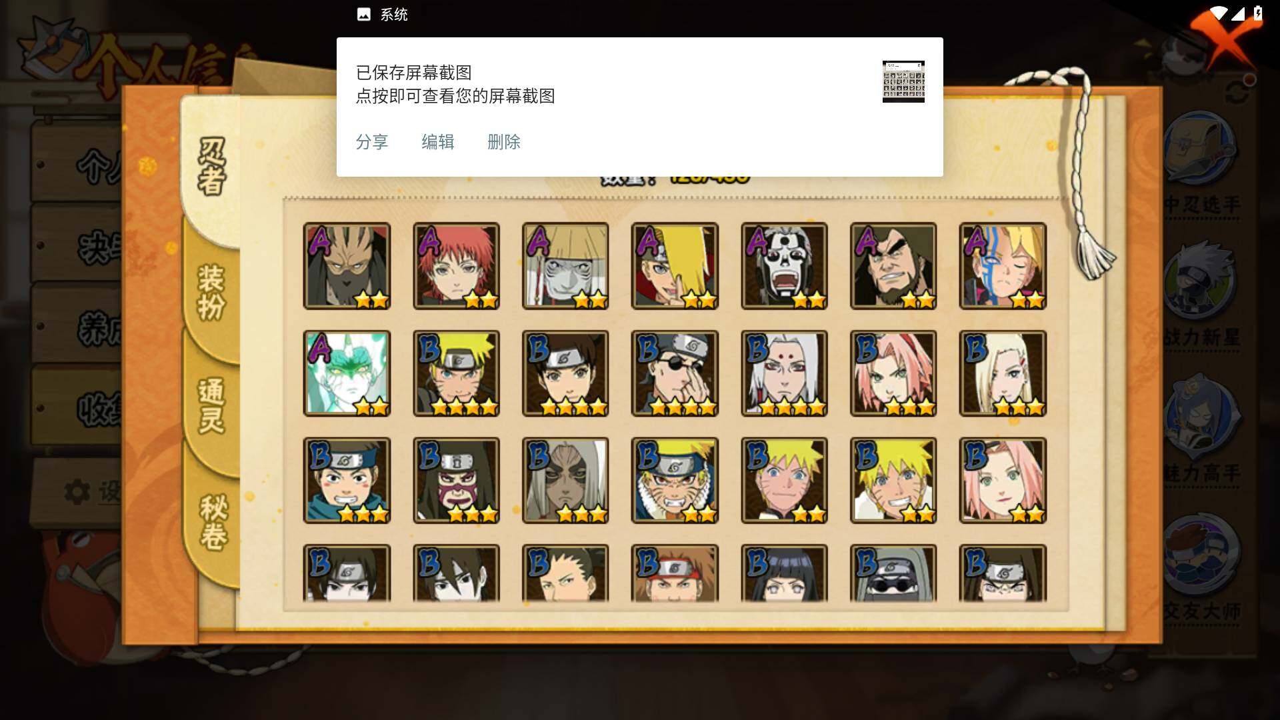1280x720 pixels.
Task: Close the panel with the orange X
Action: [1223, 37]
